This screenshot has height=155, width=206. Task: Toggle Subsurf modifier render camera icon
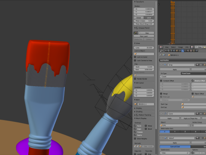tap(197, 138)
